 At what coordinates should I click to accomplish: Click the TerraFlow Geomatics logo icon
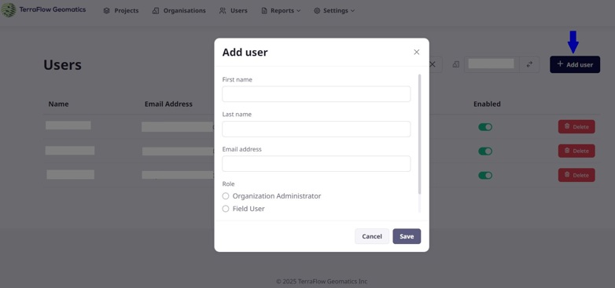9,9
